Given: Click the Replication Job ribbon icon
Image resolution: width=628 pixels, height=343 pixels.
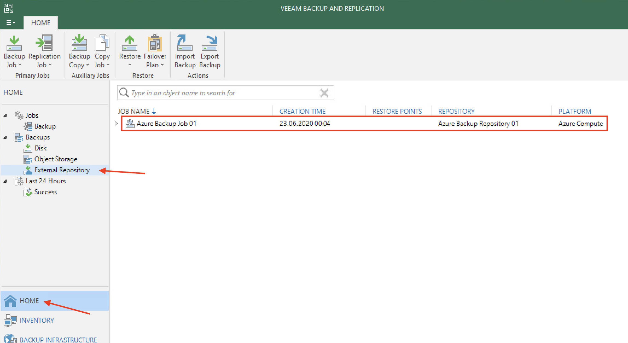Looking at the screenshot, I should (x=44, y=43).
